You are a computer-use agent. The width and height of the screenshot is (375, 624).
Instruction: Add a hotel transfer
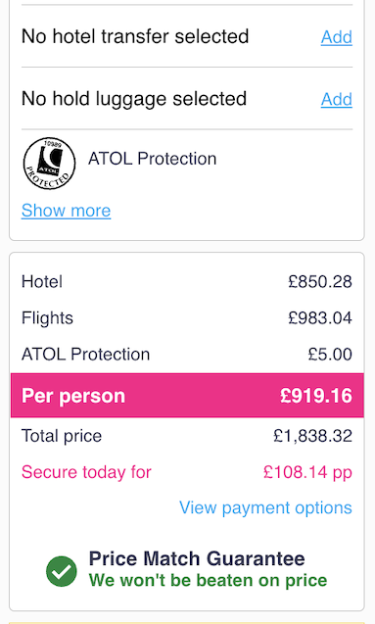pos(337,37)
